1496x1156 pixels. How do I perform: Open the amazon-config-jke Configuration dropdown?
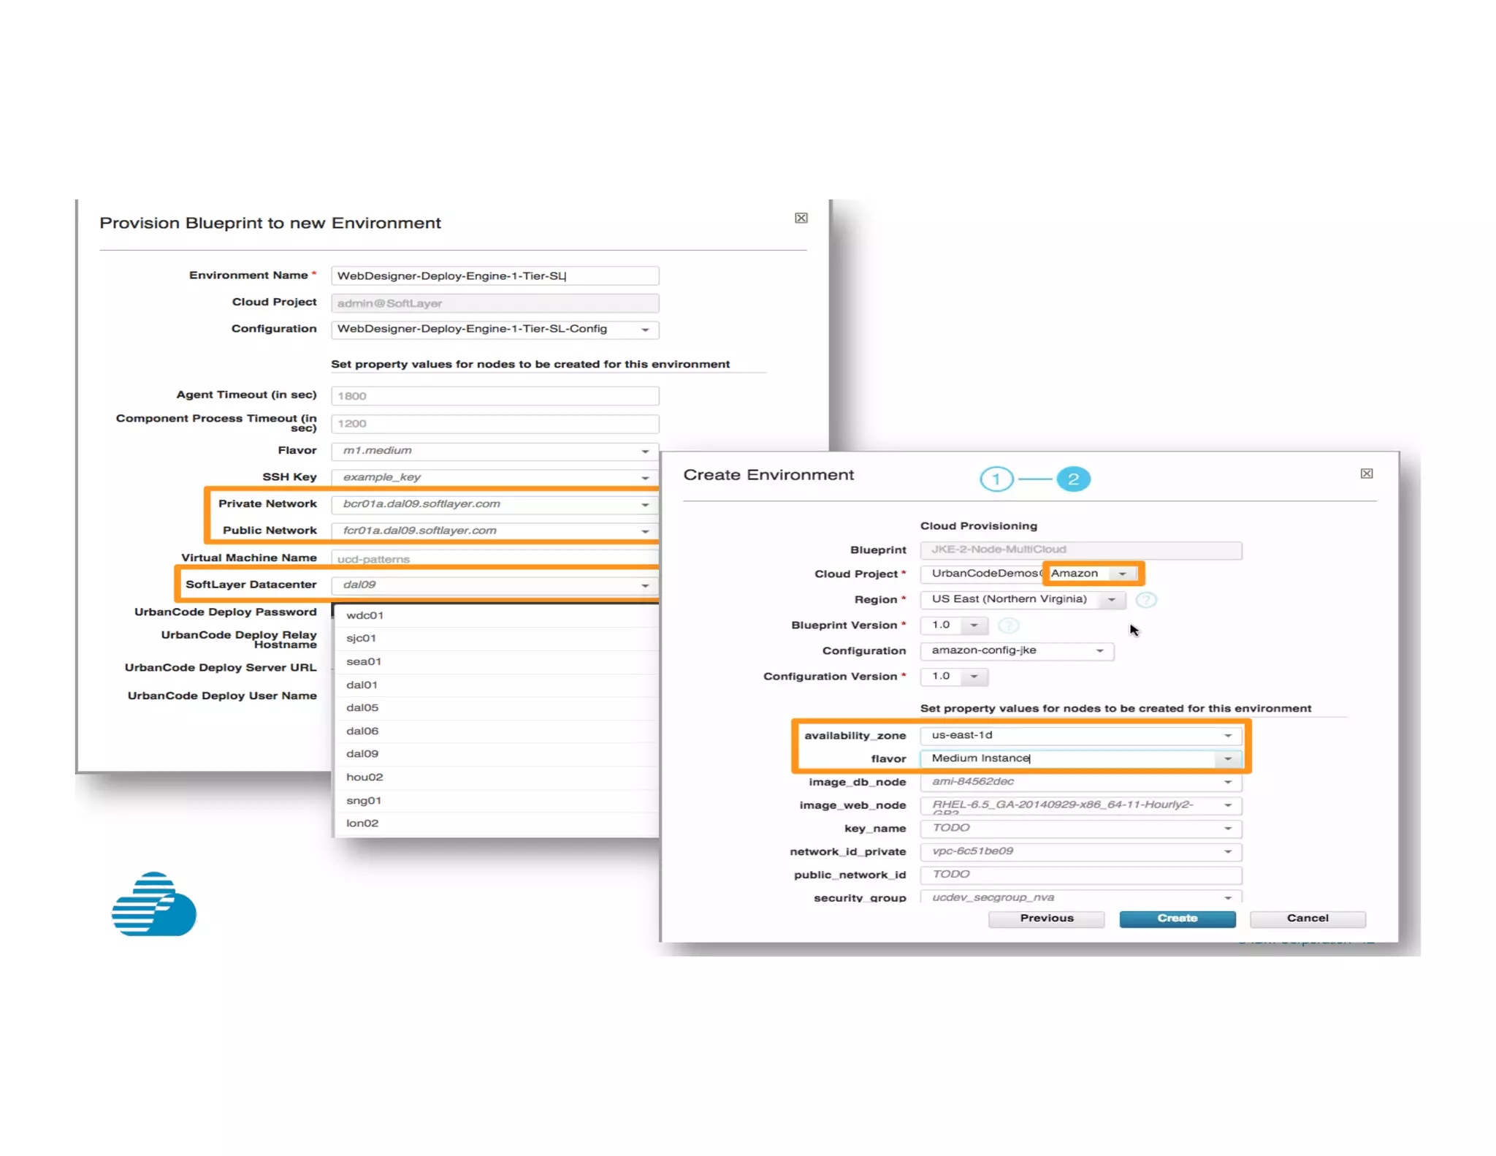pyautogui.click(x=1099, y=650)
